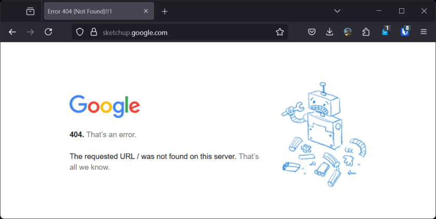
Task: Expand the list all tabs dropdown
Action: pyautogui.click(x=337, y=11)
